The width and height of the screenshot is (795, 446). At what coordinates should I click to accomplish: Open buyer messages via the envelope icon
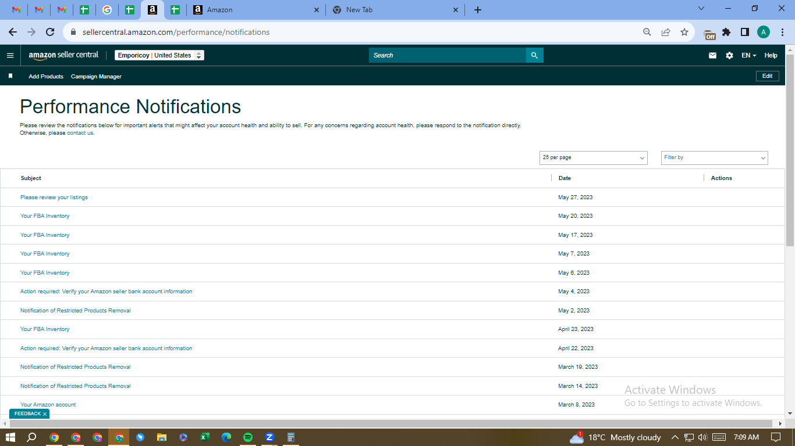(x=712, y=55)
